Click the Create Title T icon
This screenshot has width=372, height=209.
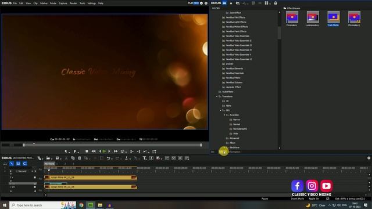(144, 158)
